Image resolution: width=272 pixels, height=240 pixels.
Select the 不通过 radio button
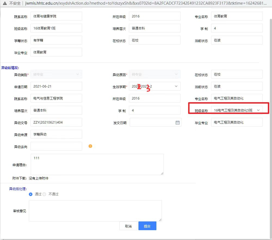coord(44,194)
